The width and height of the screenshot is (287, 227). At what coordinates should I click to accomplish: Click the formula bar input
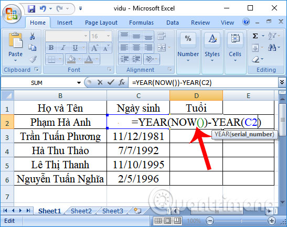(x=203, y=82)
